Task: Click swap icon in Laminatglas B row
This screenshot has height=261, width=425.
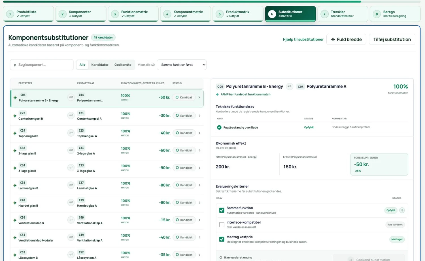Action: pos(71,185)
